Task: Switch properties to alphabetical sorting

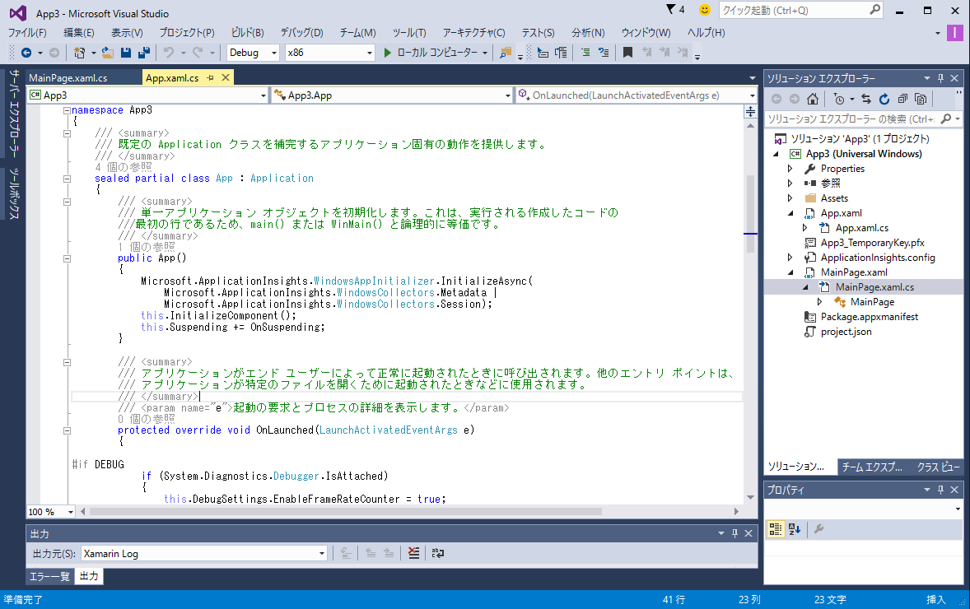Action: [x=795, y=529]
